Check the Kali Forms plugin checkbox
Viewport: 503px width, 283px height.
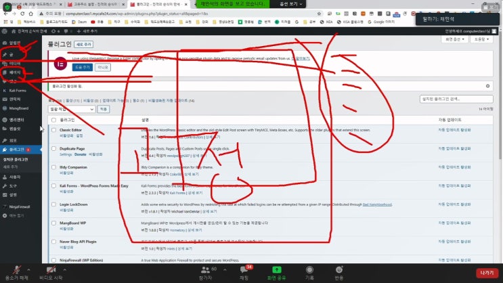tap(53, 186)
